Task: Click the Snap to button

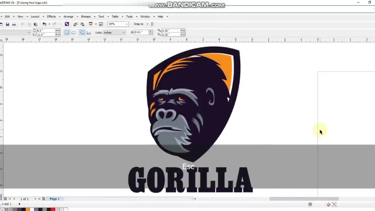Action: (x=139, y=24)
